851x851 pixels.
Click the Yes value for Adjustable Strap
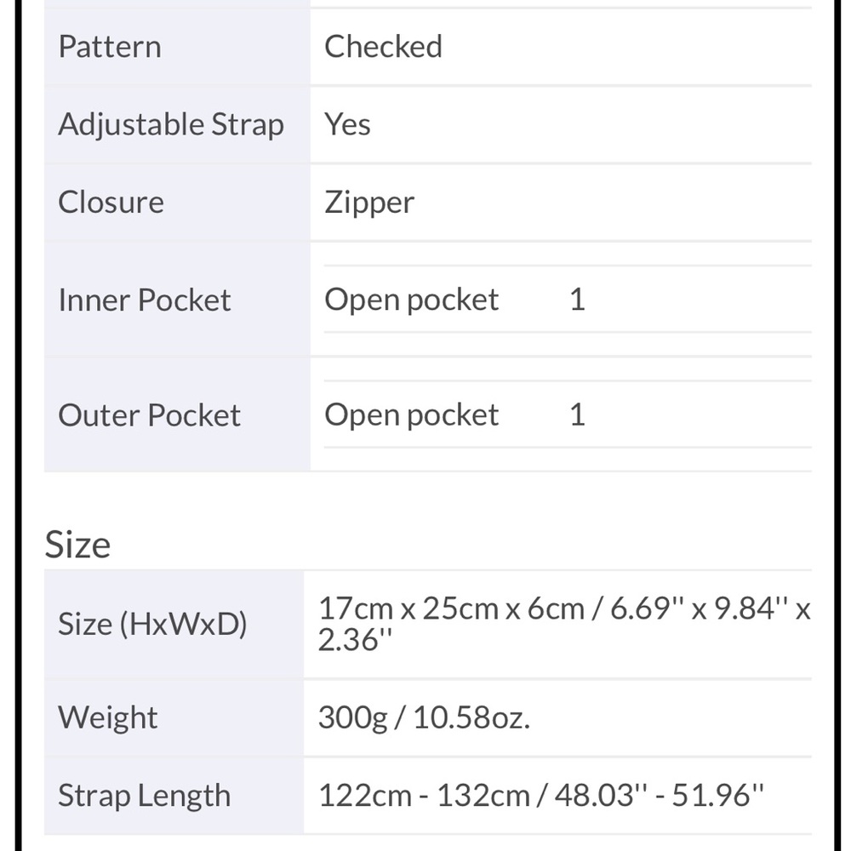click(x=347, y=124)
